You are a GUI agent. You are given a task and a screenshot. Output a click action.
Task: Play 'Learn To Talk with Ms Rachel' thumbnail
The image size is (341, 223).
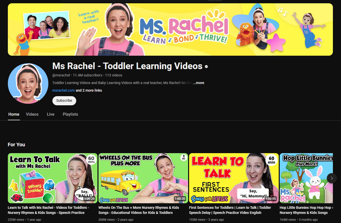[53, 178]
